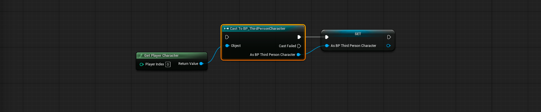This screenshot has width=541, height=112.
Task: Click the SET node's As BP Third Person Character input pin
Action: [x=327, y=46]
